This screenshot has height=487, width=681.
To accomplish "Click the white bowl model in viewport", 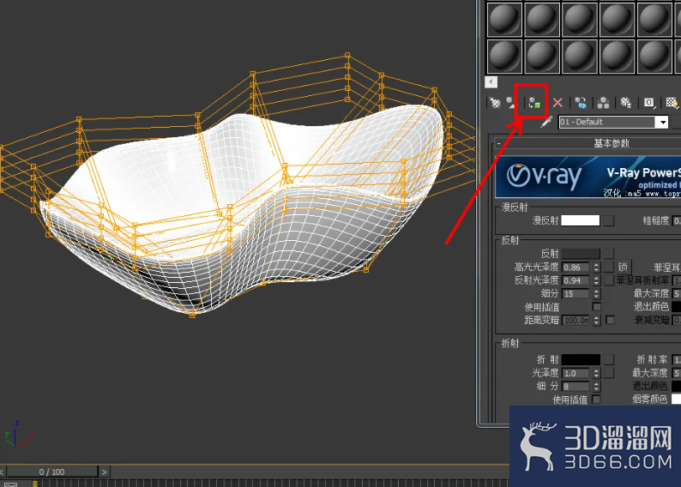I will pos(244,208).
